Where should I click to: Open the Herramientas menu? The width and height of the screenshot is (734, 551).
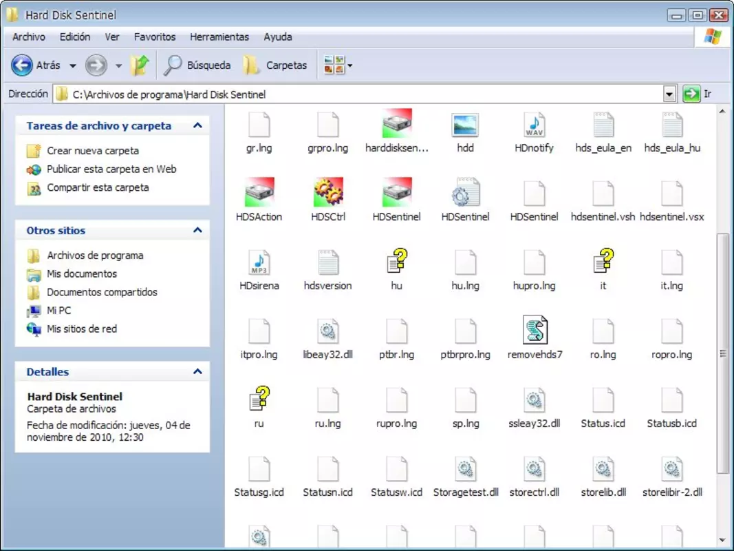coord(219,37)
